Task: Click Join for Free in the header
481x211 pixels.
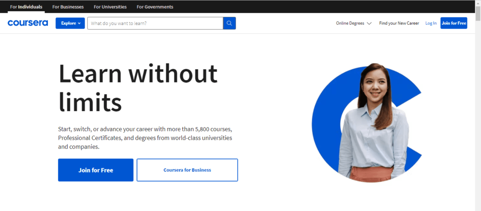Action: 454,23
